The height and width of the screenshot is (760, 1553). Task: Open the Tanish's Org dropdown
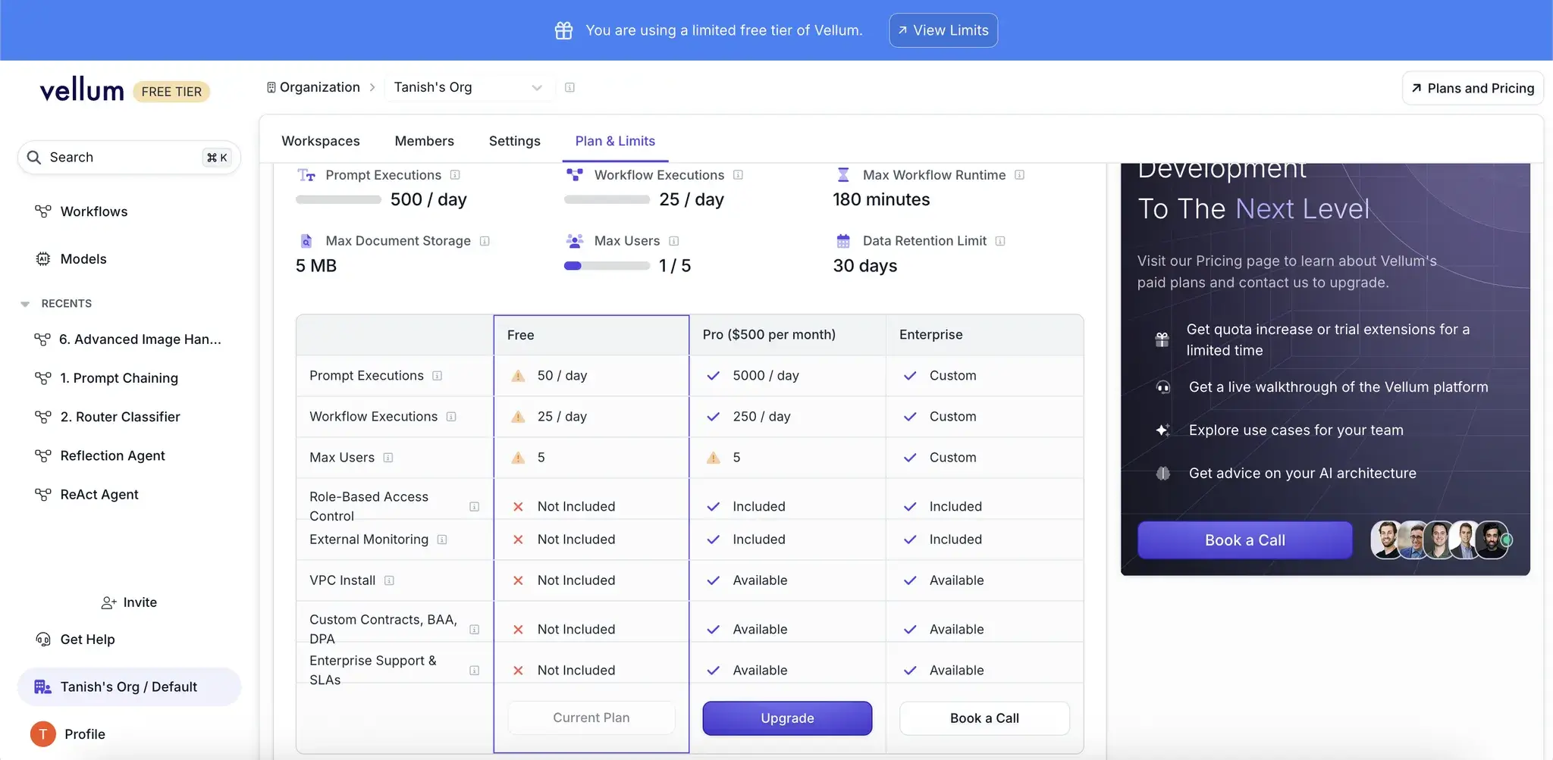pyautogui.click(x=468, y=88)
